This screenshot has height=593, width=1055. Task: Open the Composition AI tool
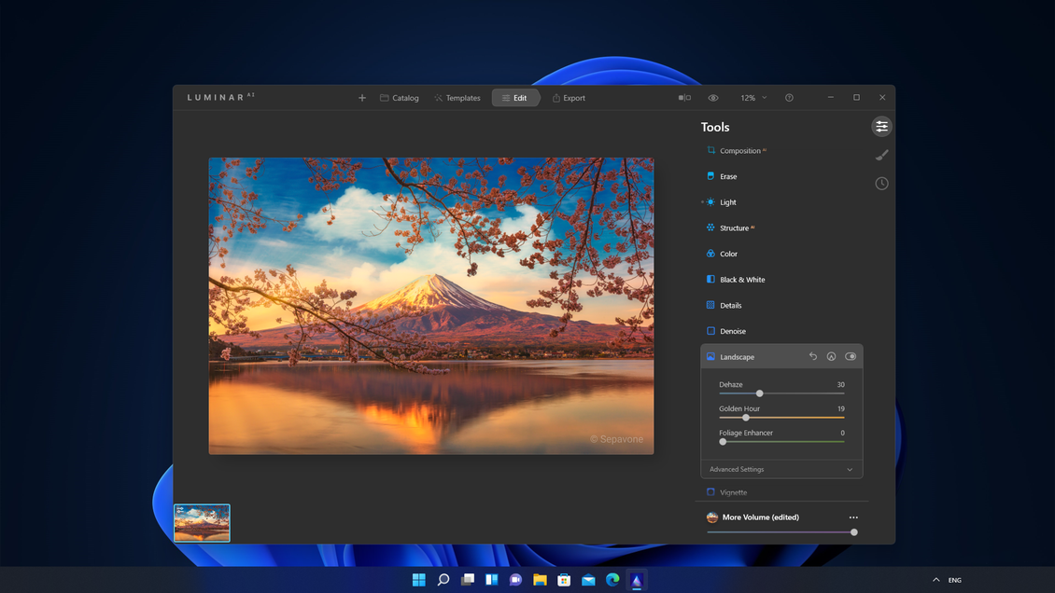738,150
